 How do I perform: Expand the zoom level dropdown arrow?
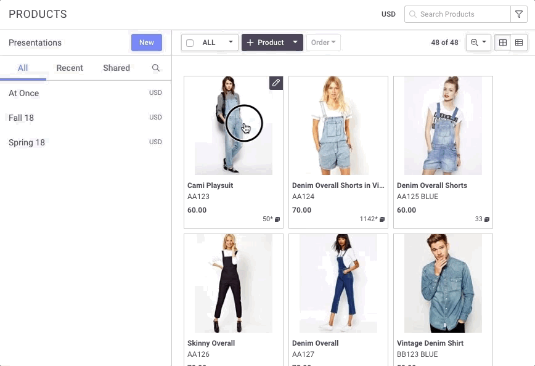click(x=484, y=42)
